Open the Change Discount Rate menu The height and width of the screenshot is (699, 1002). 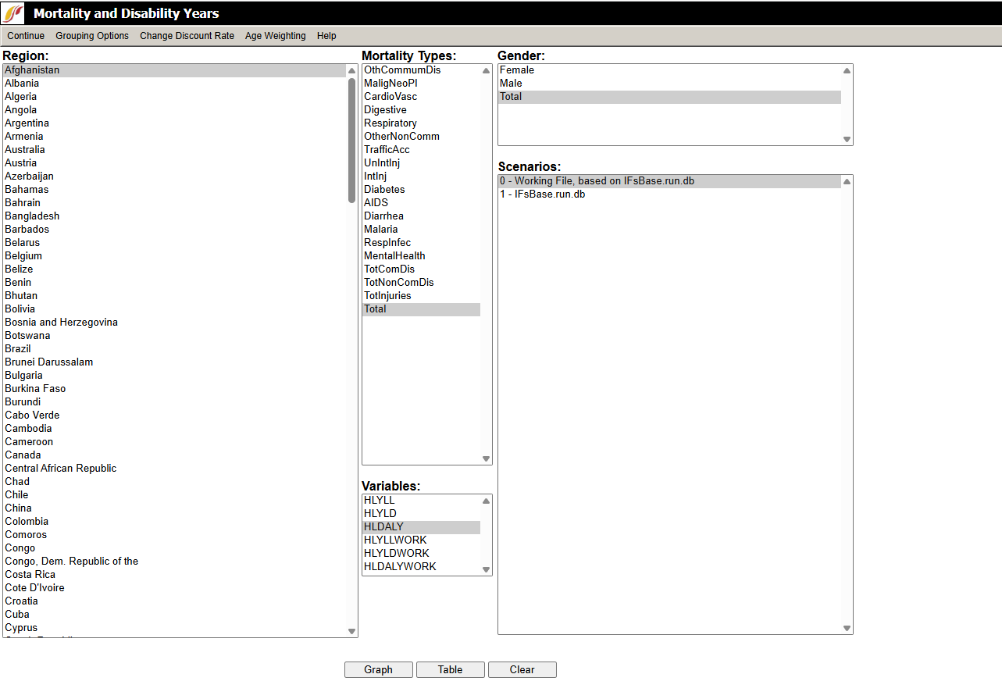[x=187, y=36]
